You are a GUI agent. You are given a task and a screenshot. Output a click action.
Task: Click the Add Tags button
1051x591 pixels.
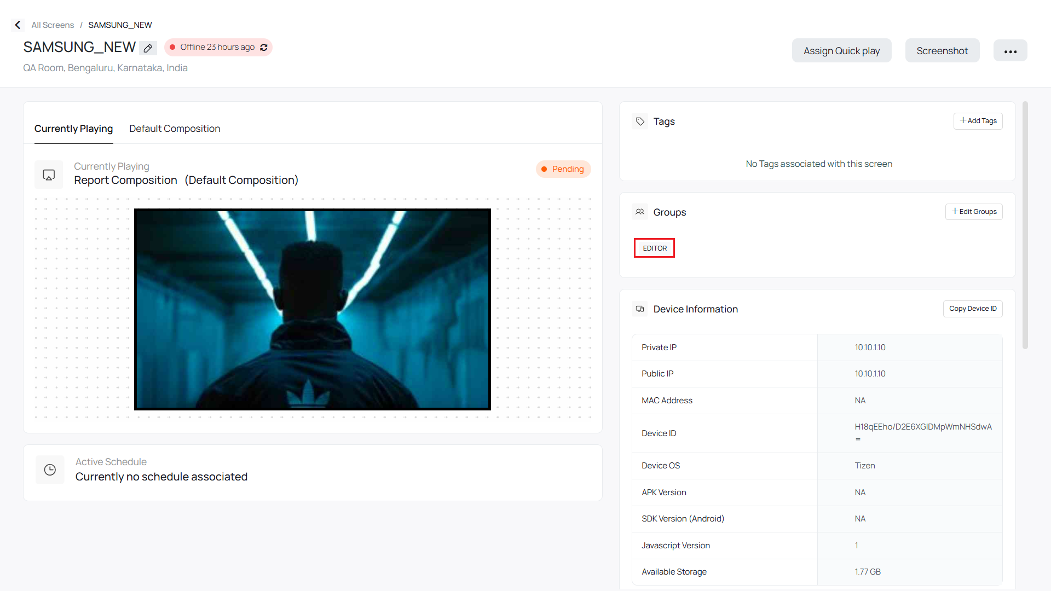coord(978,121)
